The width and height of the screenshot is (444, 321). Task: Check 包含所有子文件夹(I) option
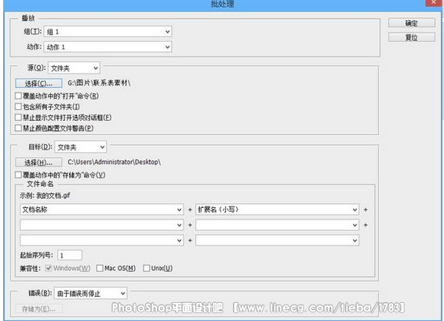point(18,107)
